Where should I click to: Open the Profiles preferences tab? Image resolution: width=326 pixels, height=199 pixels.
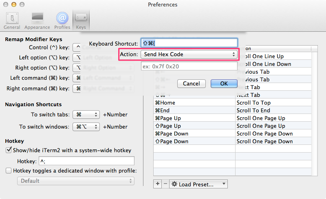tap(62, 21)
